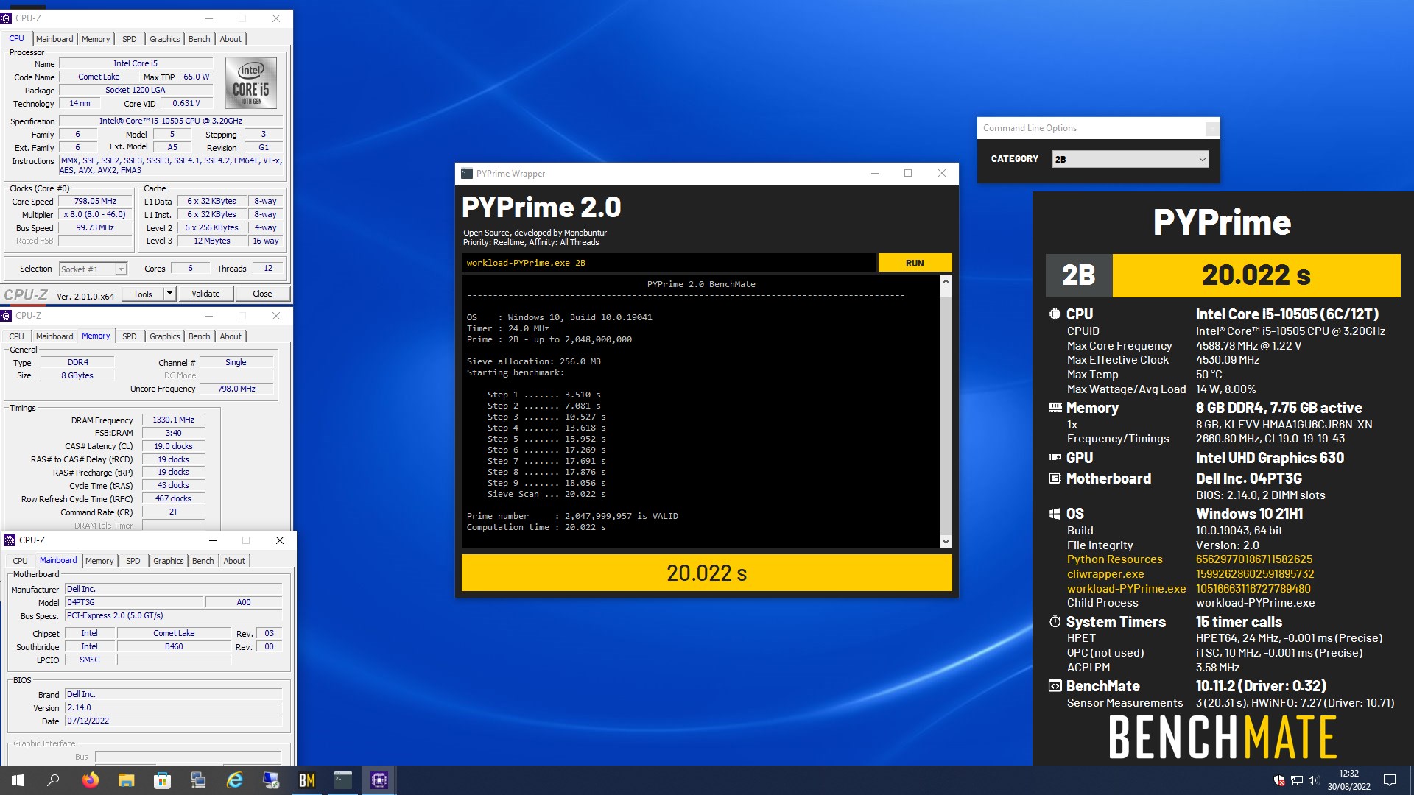1414x795 pixels.
Task: Open SPD tab in middle CPU-Z window
Action: [x=130, y=336]
